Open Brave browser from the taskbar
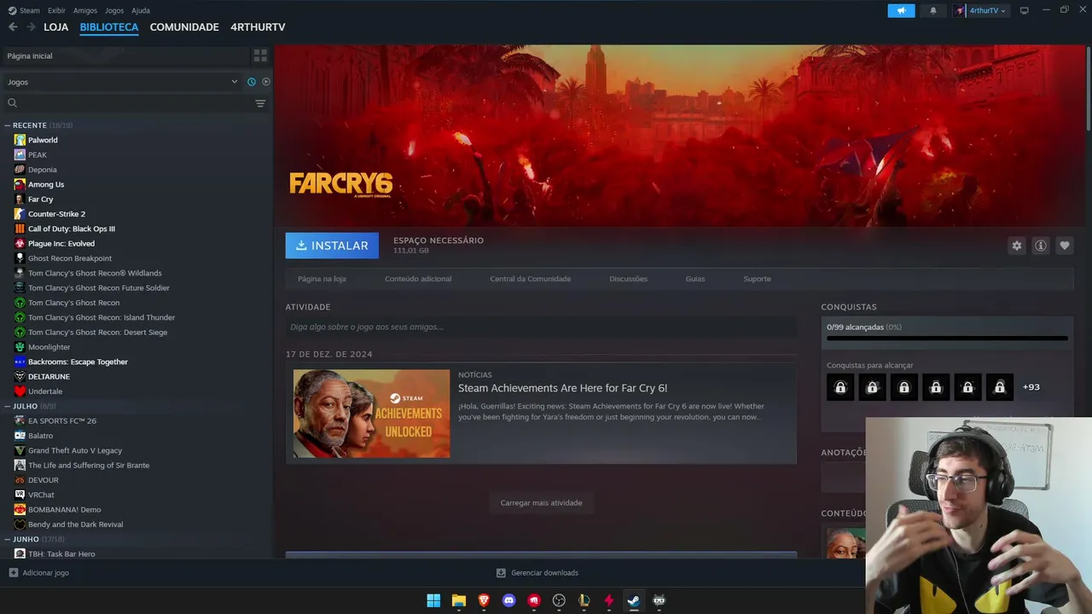Image resolution: width=1092 pixels, height=614 pixels. (484, 600)
